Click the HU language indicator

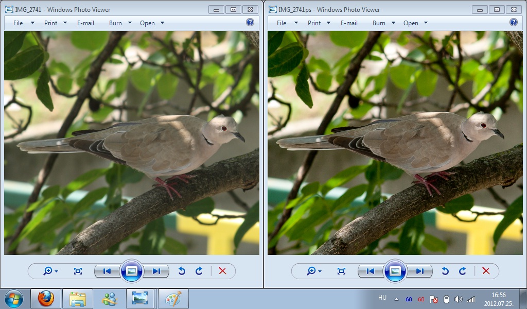coord(382,298)
